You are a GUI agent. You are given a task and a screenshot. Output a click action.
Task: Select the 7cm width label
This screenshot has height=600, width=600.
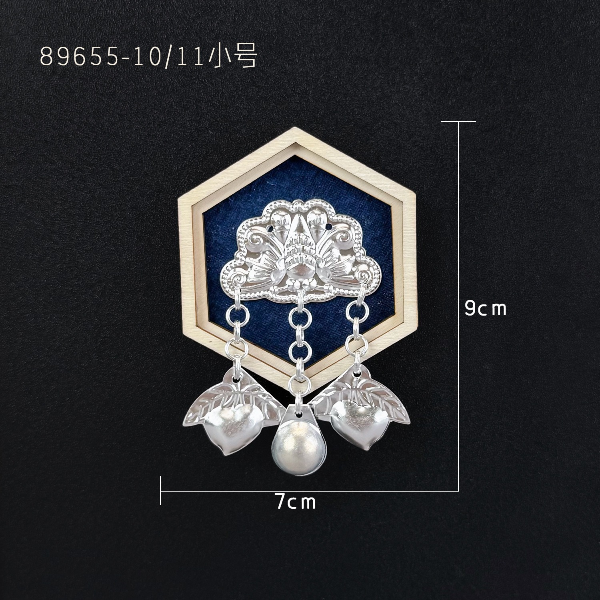295,502
